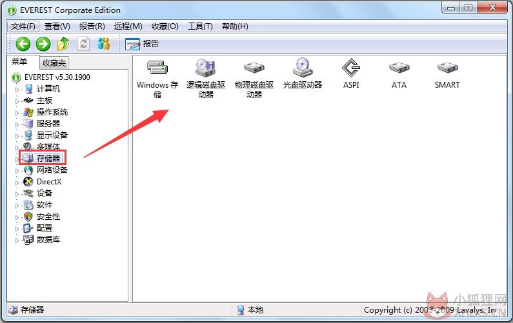The width and height of the screenshot is (513, 323).
Task: Open the 报告 report toolbar button
Action: tap(142, 44)
